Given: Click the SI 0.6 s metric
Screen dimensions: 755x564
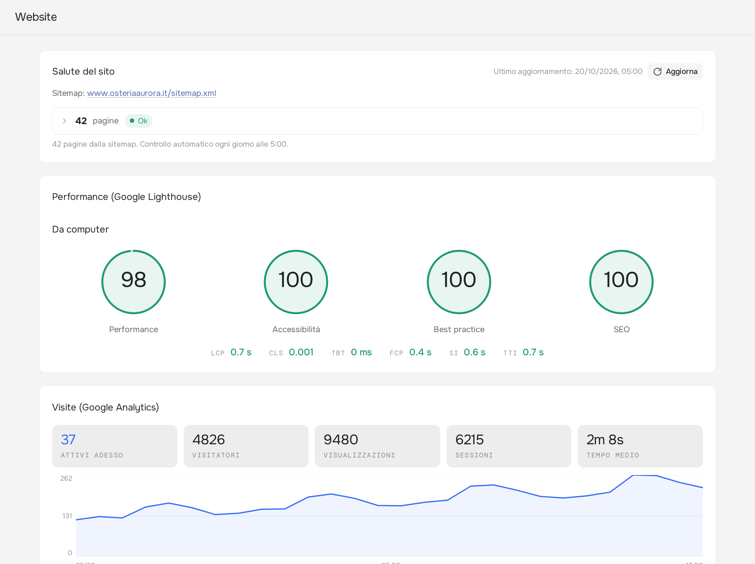Looking at the screenshot, I should 467,352.
